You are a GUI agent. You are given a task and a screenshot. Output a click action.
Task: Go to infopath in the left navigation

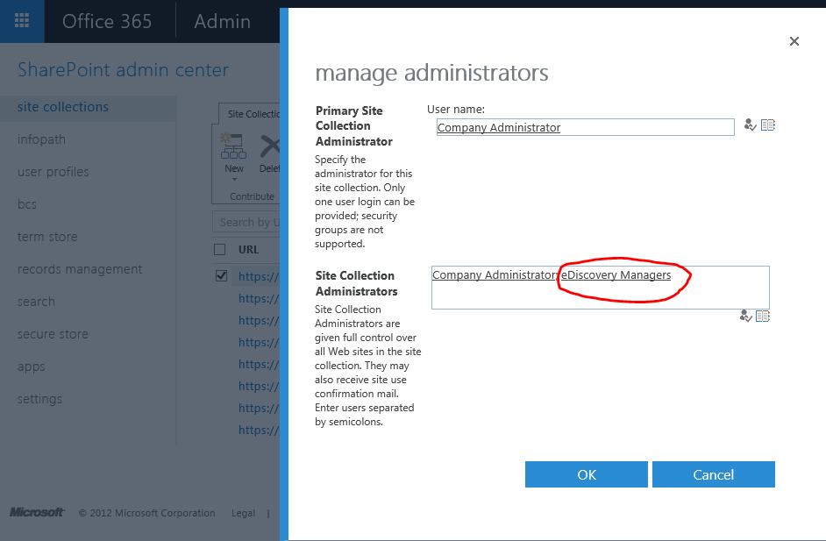pos(41,139)
